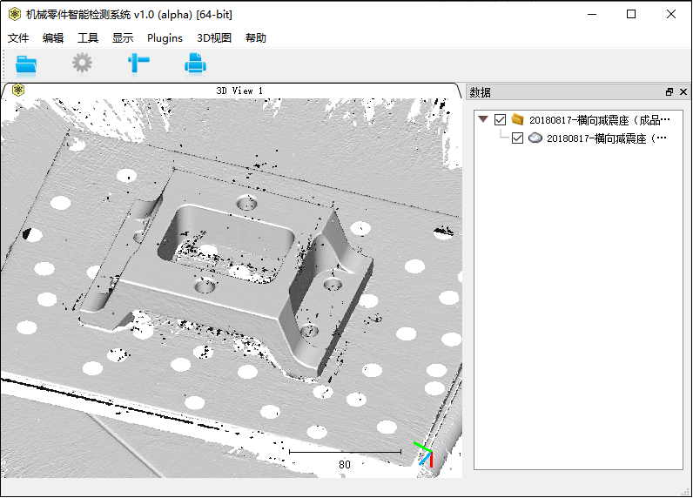Open the Plugins menu
The height and width of the screenshot is (498, 693).
click(165, 38)
